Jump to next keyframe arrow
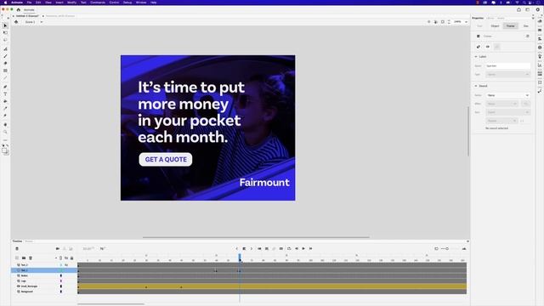544x306 pixels. click(x=252, y=249)
